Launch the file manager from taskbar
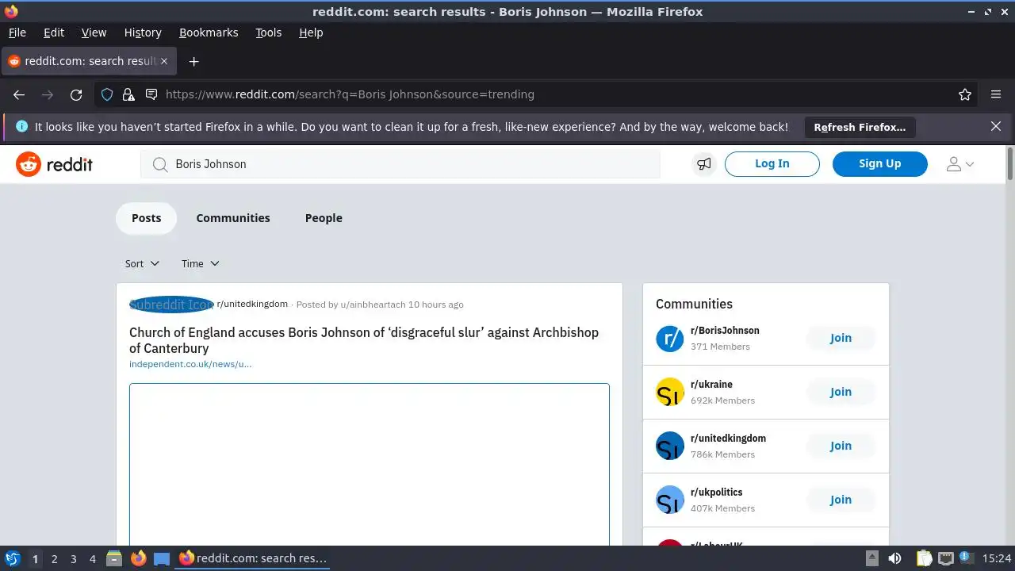Image resolution: width=1015 pixels, height=571 pixels. pyautogui.click(x=114, y=558)
